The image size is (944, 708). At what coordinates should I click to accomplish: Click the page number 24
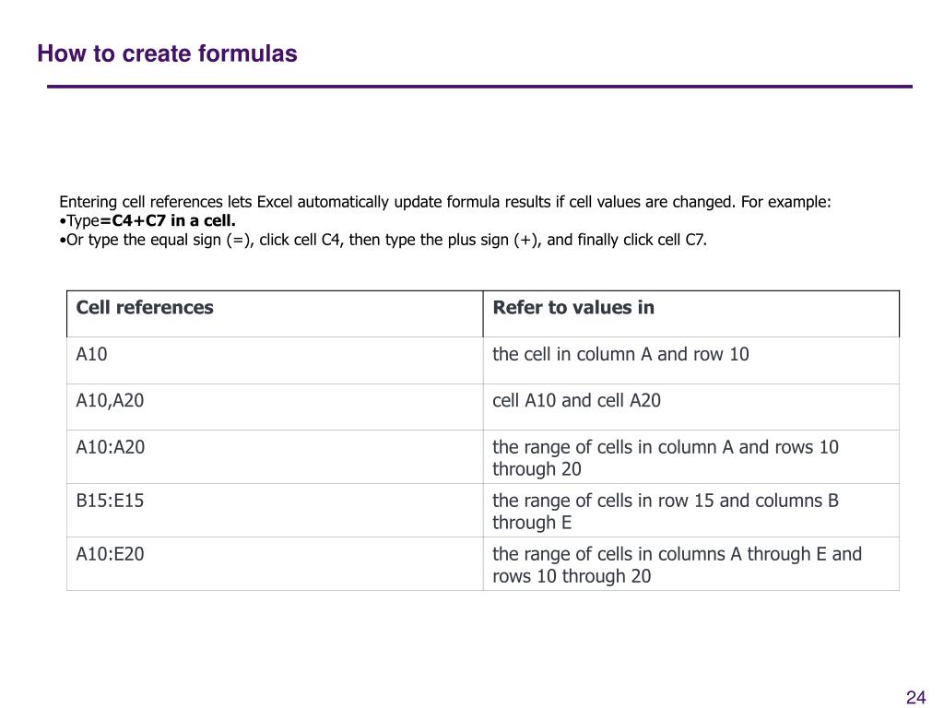[x=915, y=697]
